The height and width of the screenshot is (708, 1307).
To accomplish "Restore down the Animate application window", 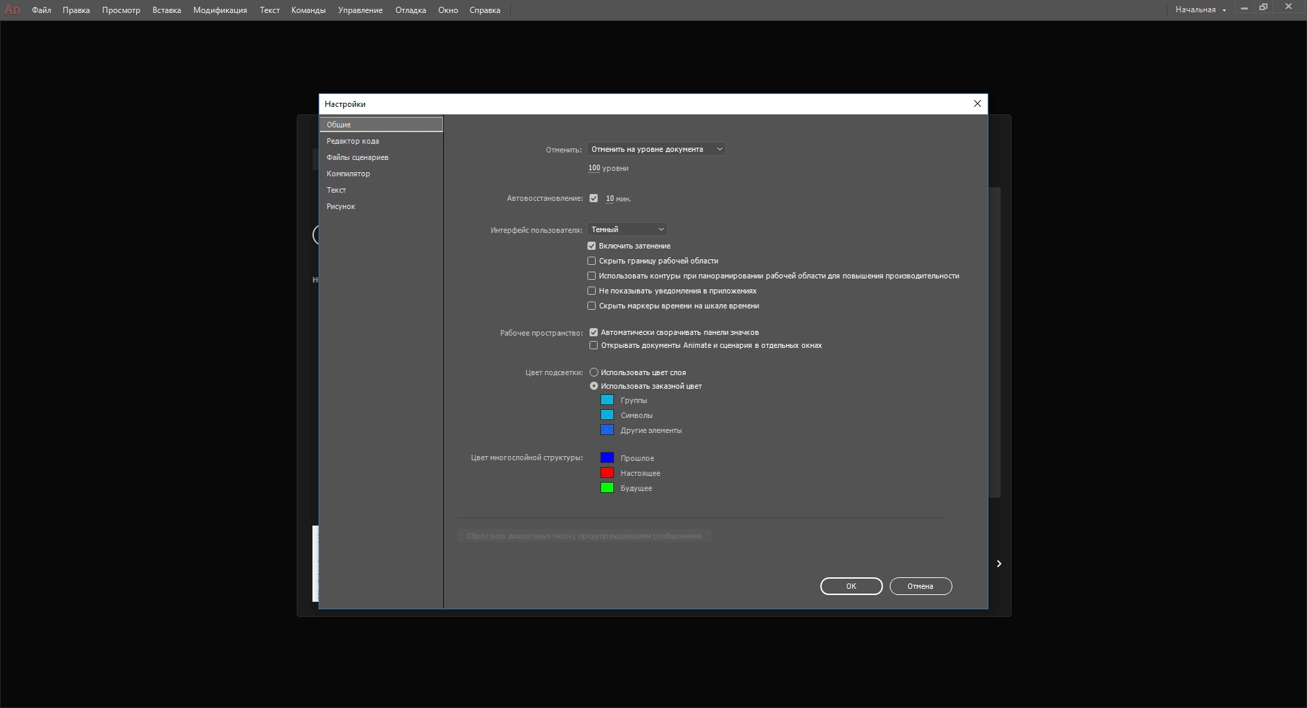I will (x=1264, y=7).
